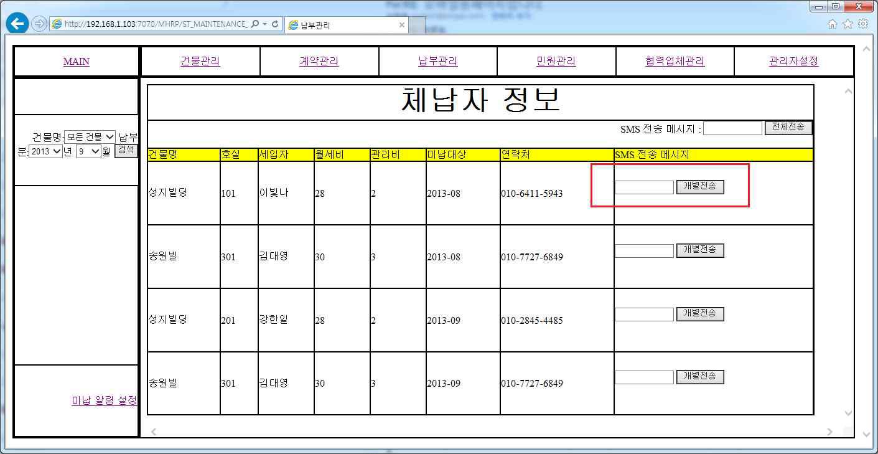Viewport: 878px width, 454px height.
Task: Open the 민원관리 menu
Action: 556,61
